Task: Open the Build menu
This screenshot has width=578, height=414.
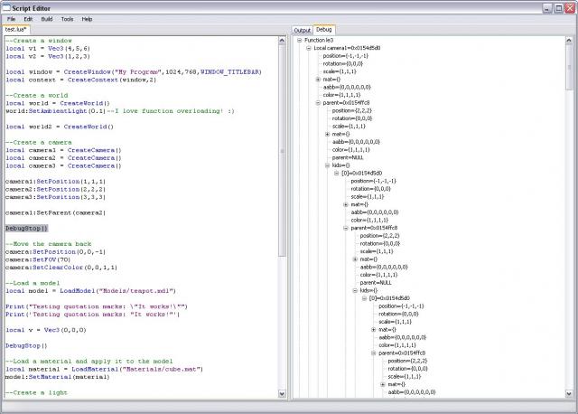Action: coord(46,18)
